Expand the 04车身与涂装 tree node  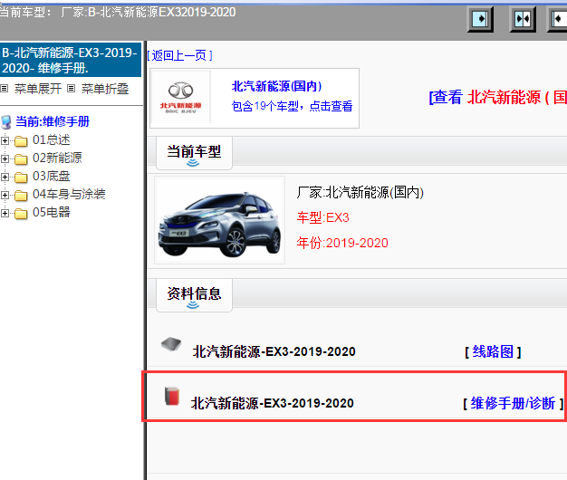[5, 196]
